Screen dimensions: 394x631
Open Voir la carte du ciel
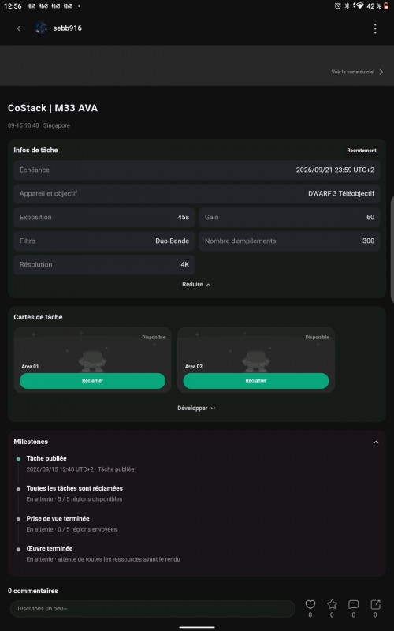[x=357, y=72]
